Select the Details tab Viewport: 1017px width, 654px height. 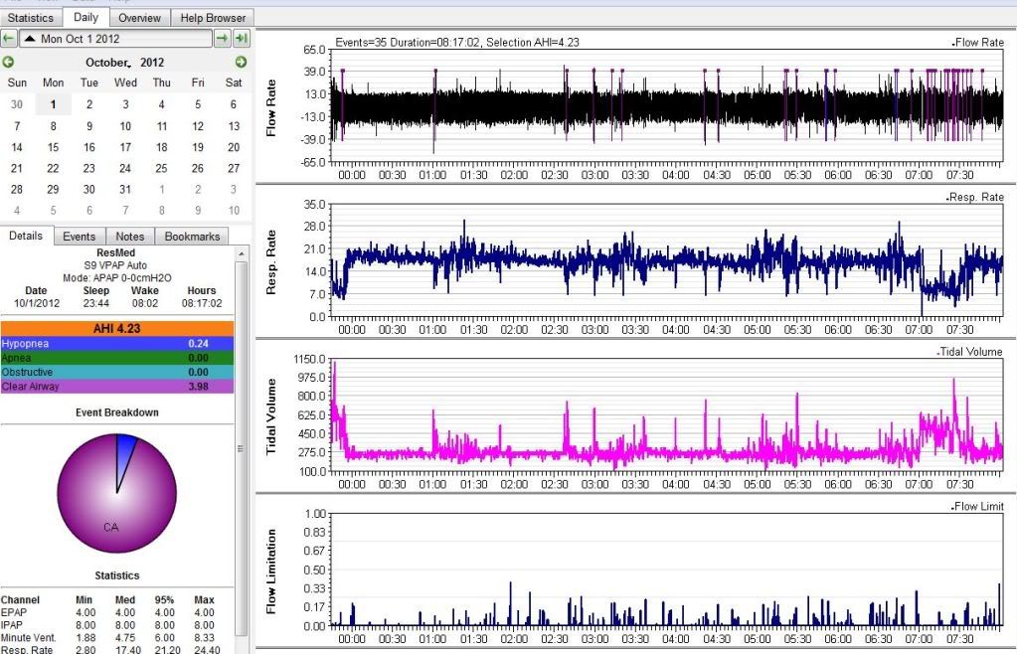click(x=26, y=236)
